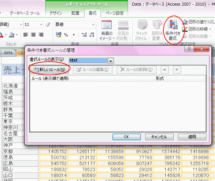Click Shape Fill (図形の塗りつぶし)
215x181 pixels.
tap(198, 22)
